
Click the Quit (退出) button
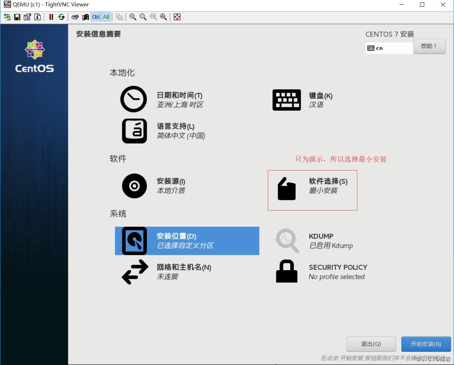[x=371, y=344]
